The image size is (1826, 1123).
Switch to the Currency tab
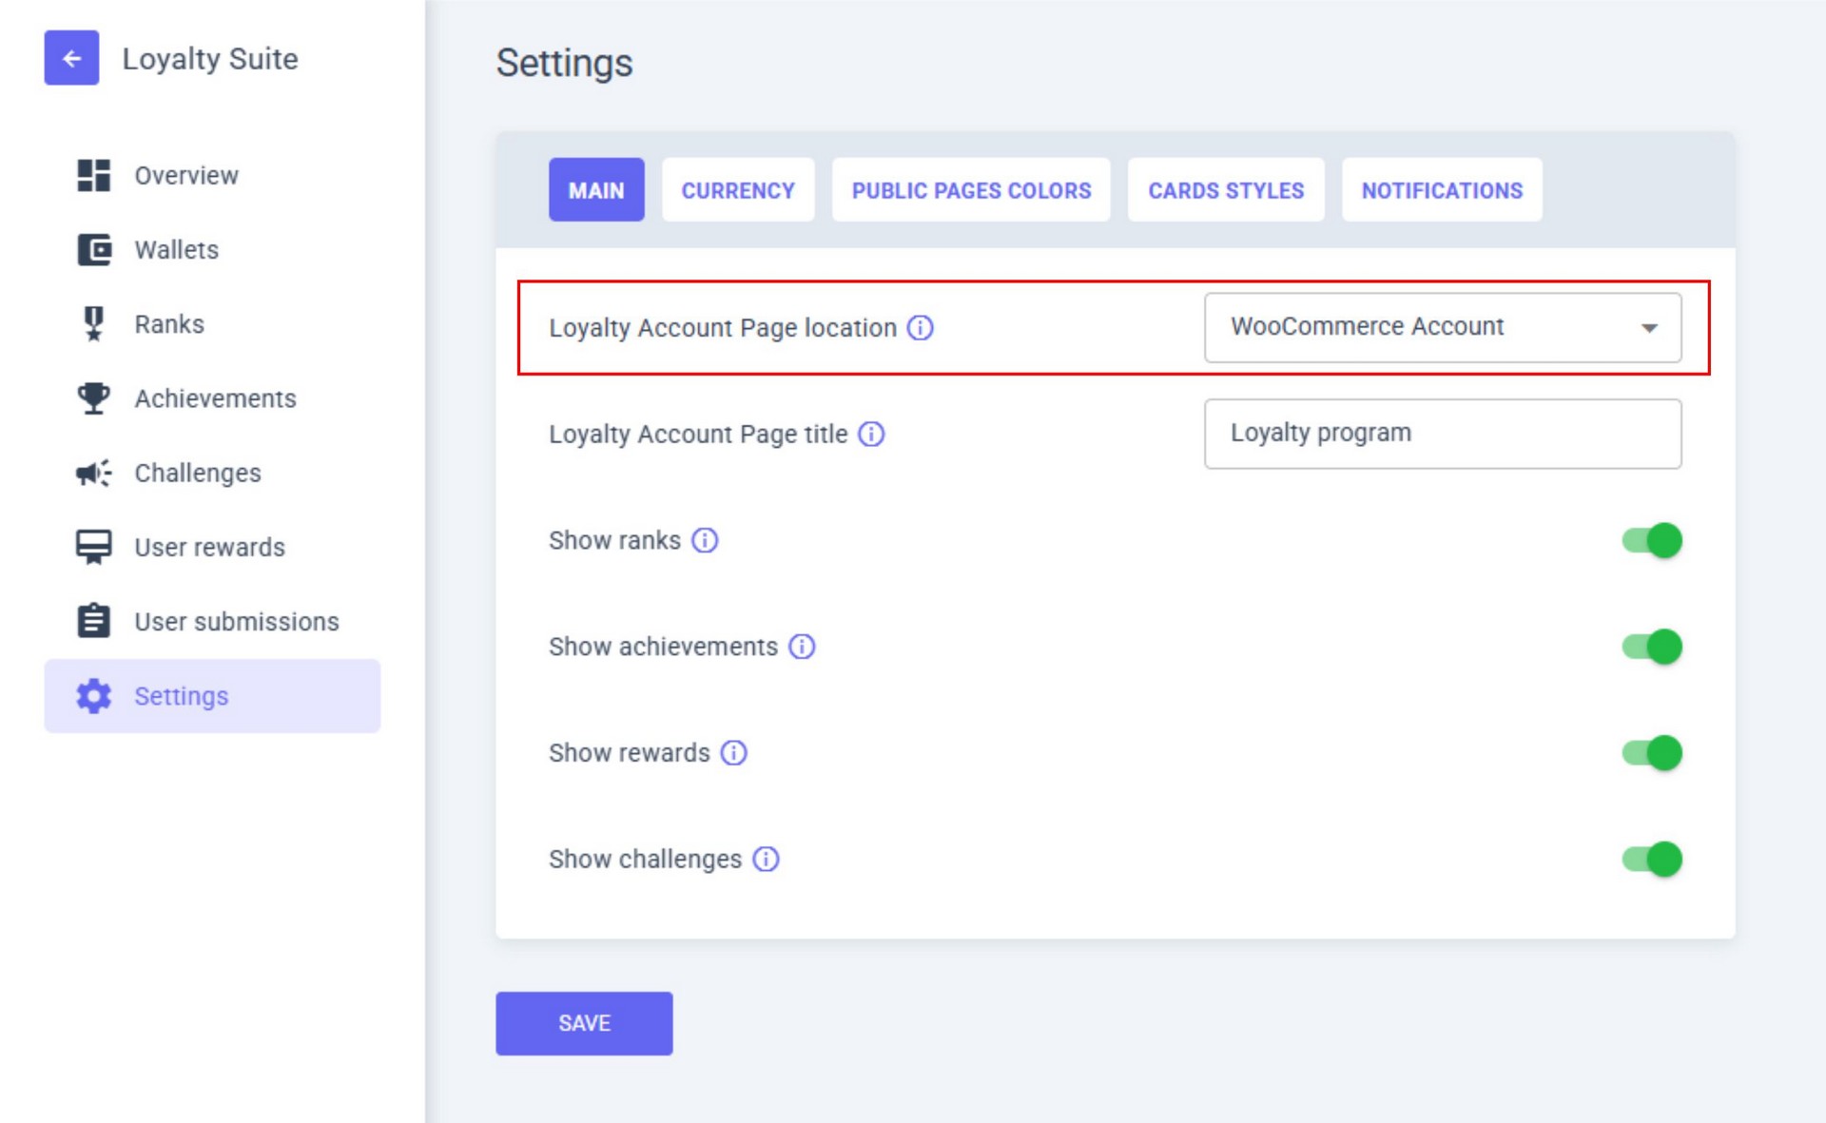[737, 190]
